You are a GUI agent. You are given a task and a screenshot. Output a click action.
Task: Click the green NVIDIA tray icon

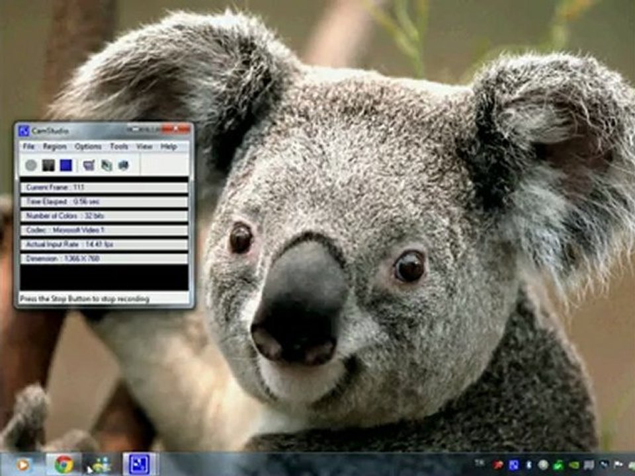[573, 465]
